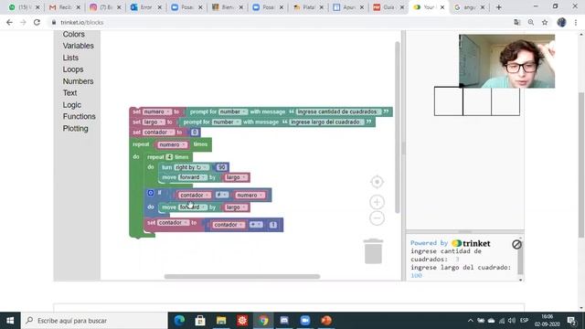Switch ESP keyboard language indicator
Viewport: 585px width, 329px height.
524,321
